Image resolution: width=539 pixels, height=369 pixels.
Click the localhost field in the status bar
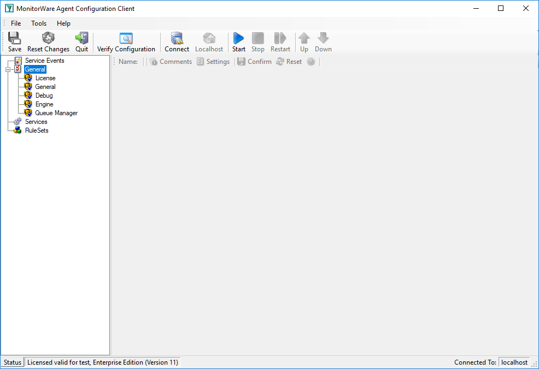tap(514, 362)
